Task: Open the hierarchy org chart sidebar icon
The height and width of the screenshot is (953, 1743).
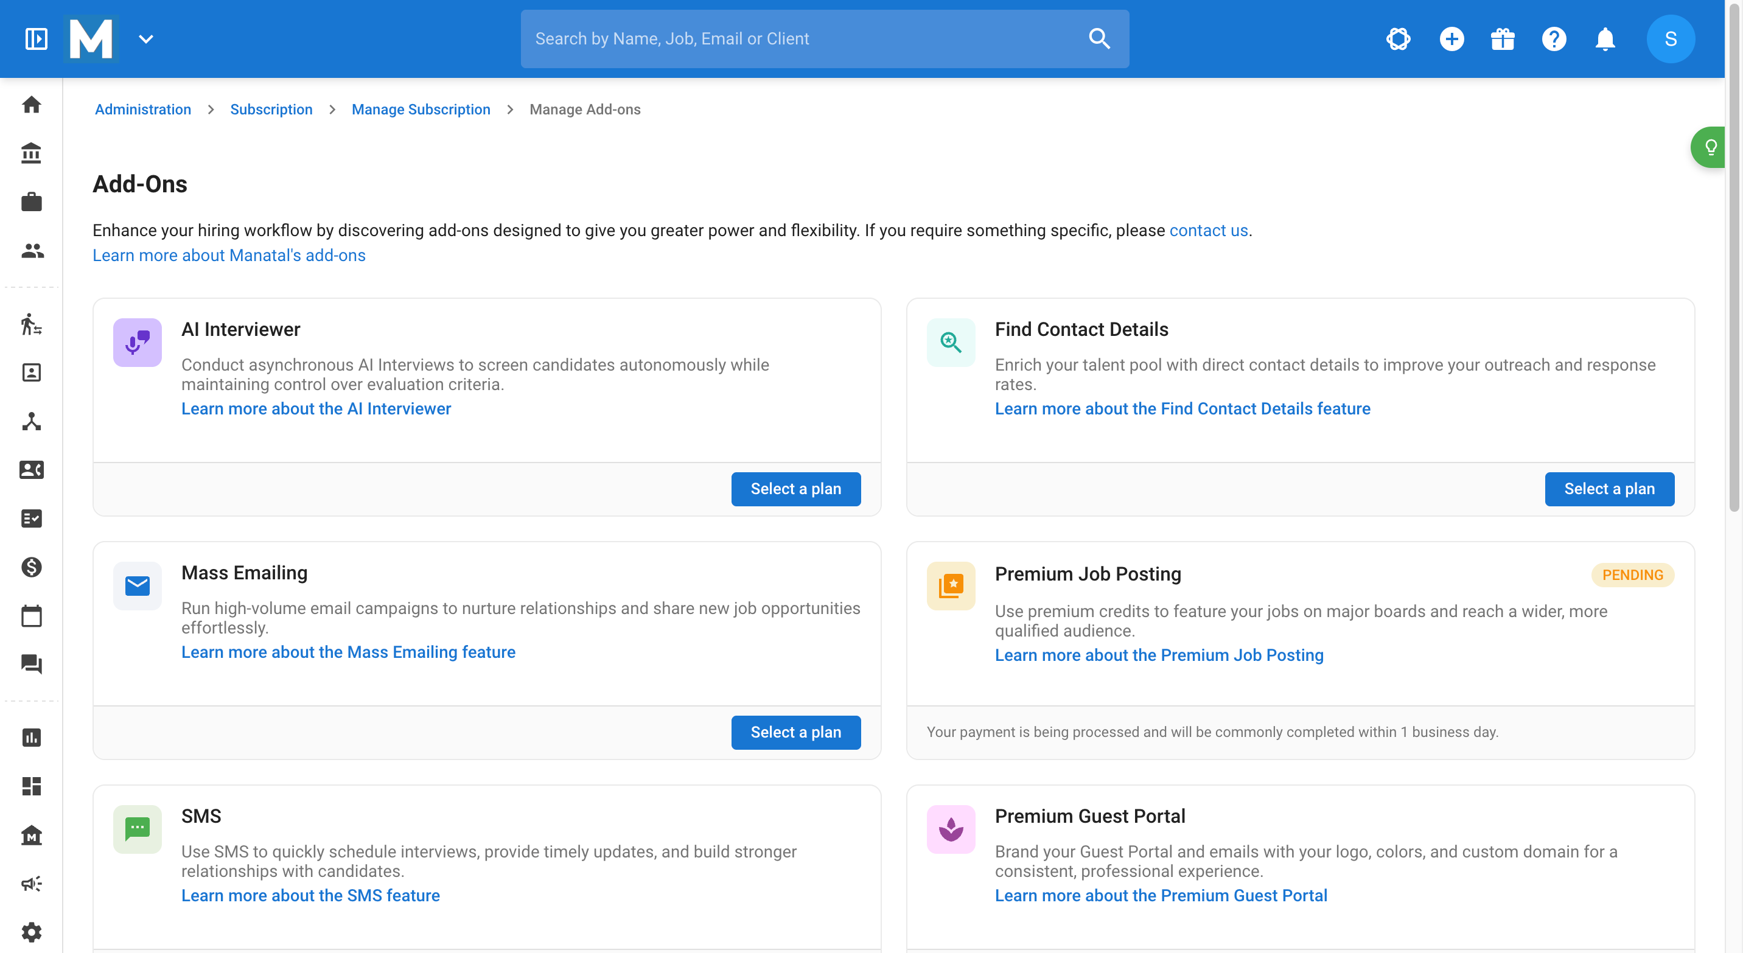Action: point(32,421)
